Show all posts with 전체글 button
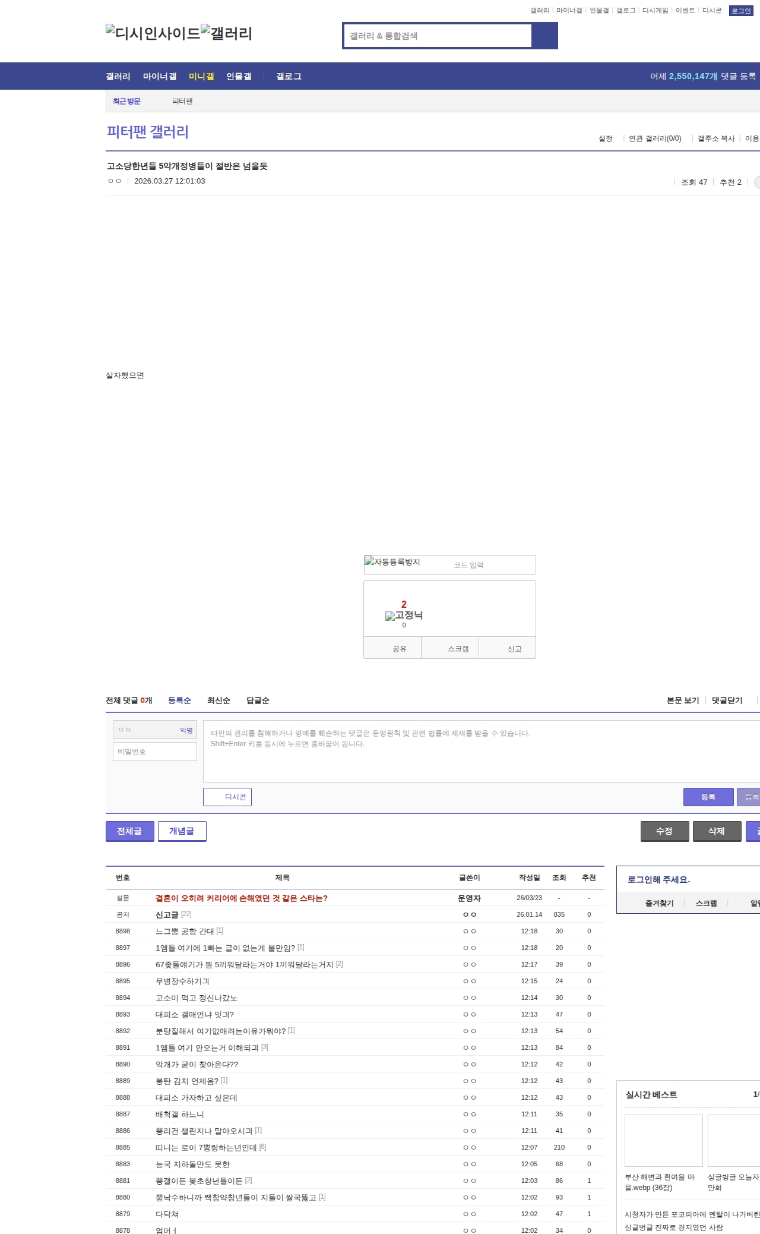760x1234 pixels. (x=130, y=831)
